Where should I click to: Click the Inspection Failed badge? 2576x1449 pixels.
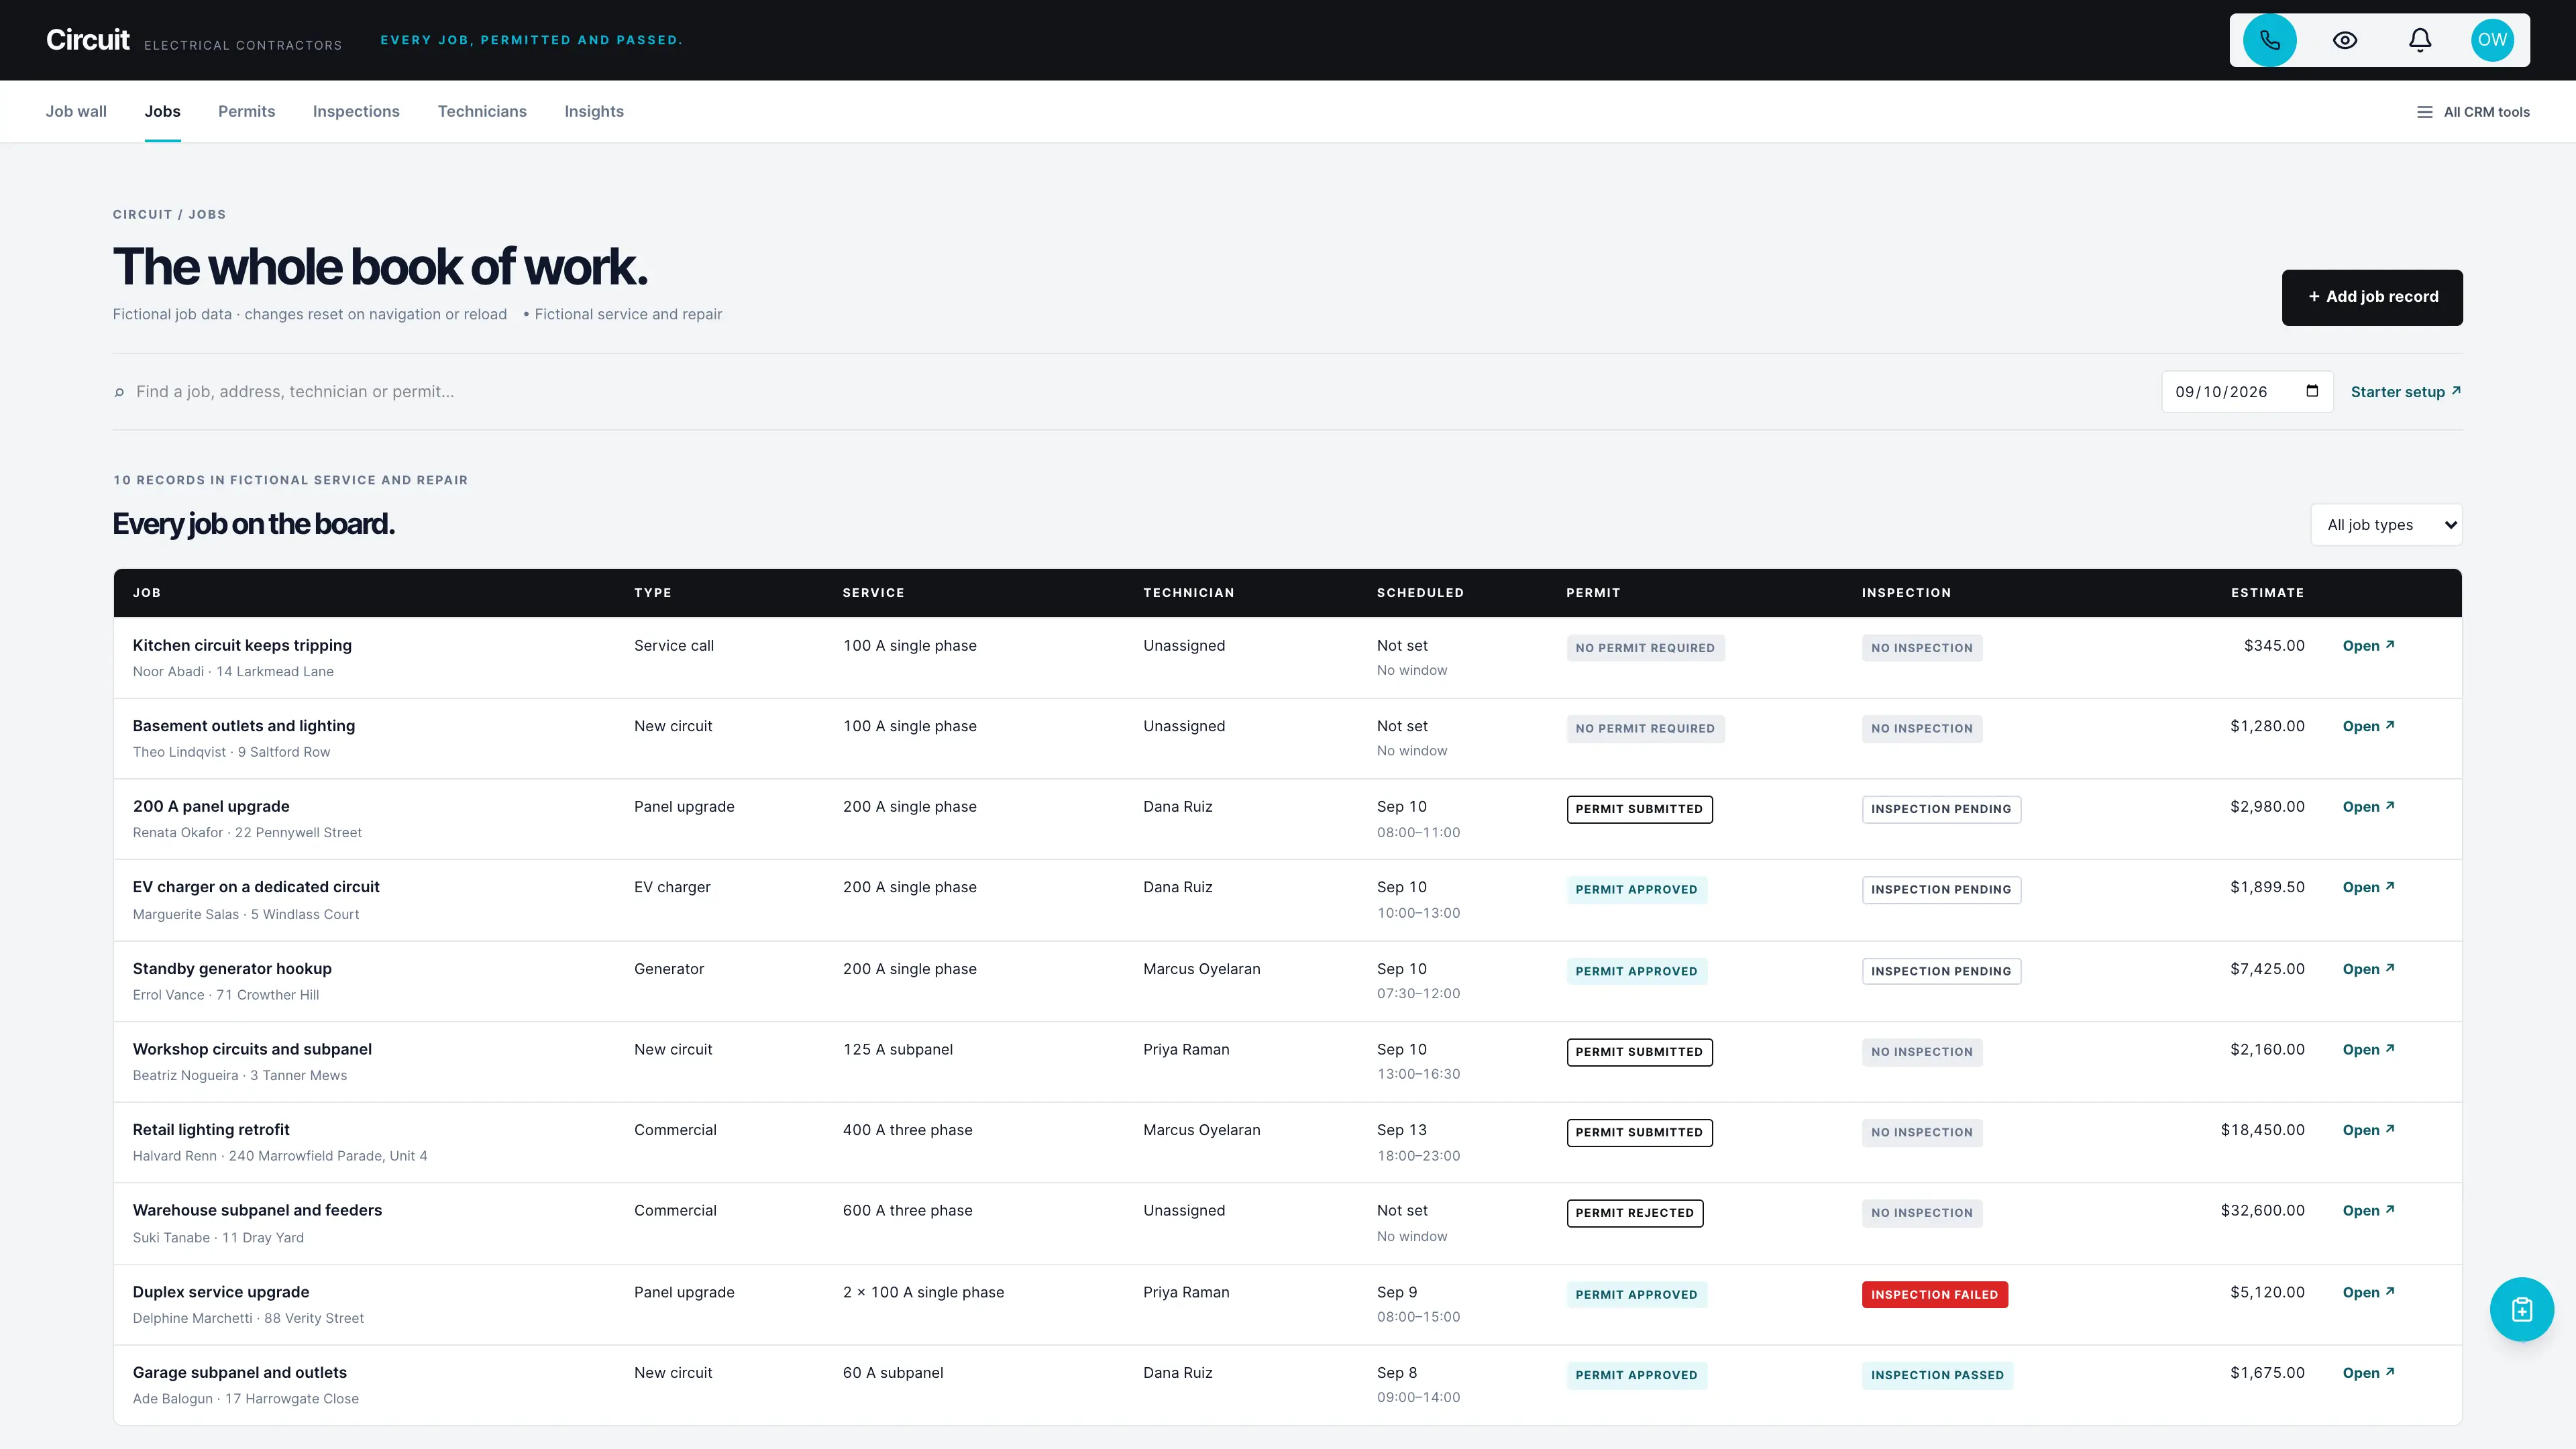1934,1295
